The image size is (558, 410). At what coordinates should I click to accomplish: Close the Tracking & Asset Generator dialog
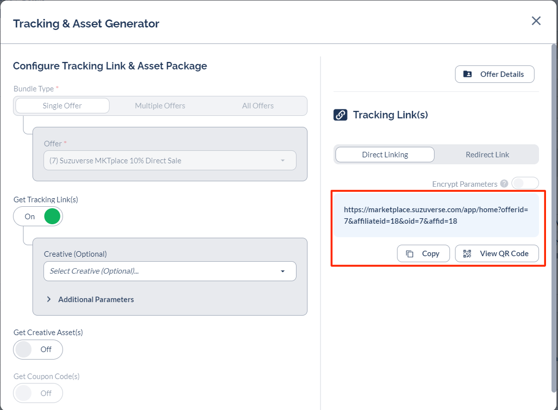(536, 21)
